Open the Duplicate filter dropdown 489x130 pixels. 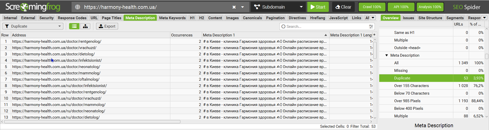(x=33, y=26)
